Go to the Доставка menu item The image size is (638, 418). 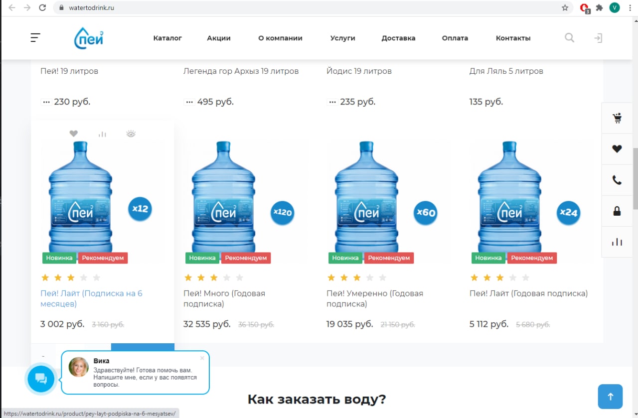tap(398, 38)
